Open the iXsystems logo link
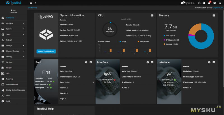 pyautogui.click(x=187, y=3)
